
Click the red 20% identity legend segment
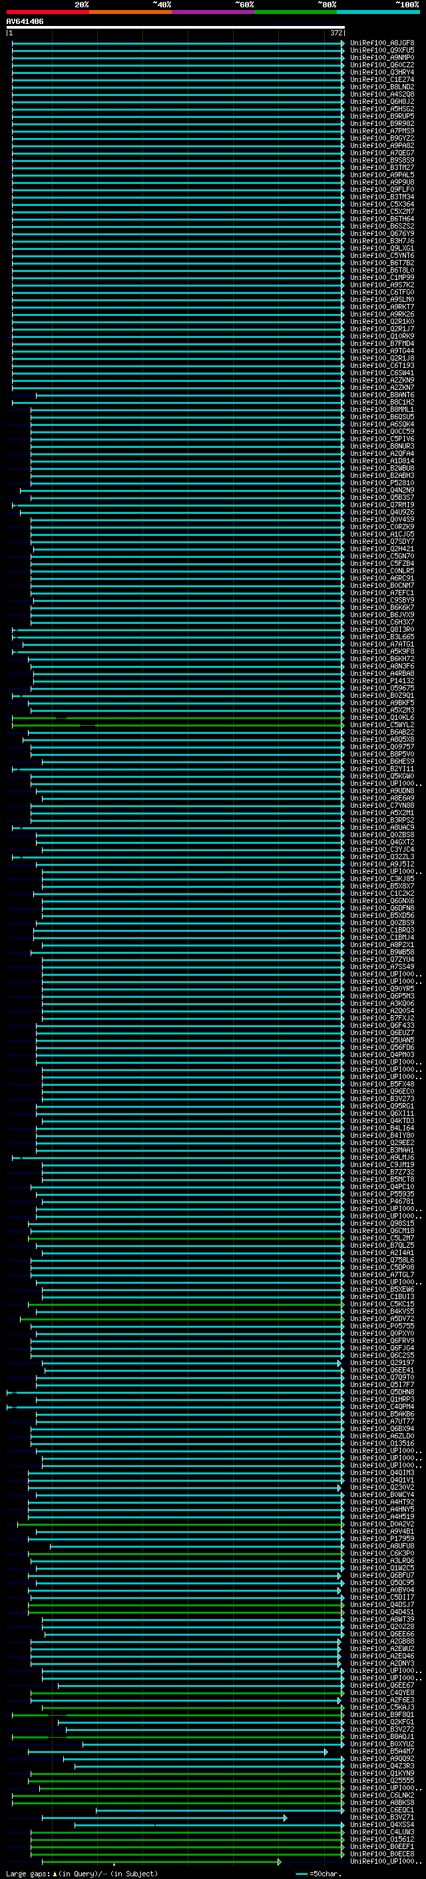[47, 12]
